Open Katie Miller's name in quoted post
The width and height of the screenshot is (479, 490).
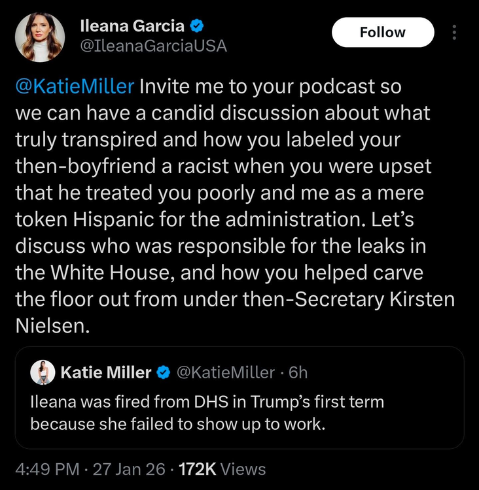coord(106,372)
